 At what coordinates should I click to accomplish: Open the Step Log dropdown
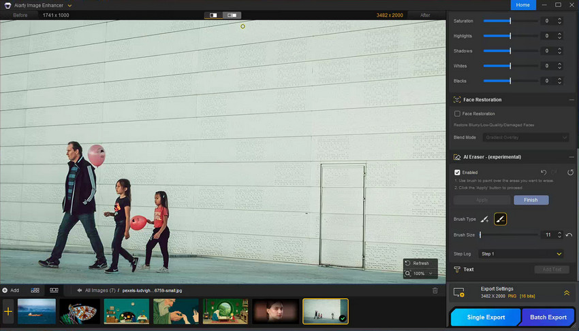(x=521, y=254)
